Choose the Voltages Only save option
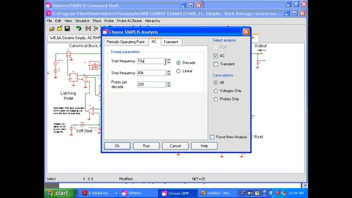 216,91
